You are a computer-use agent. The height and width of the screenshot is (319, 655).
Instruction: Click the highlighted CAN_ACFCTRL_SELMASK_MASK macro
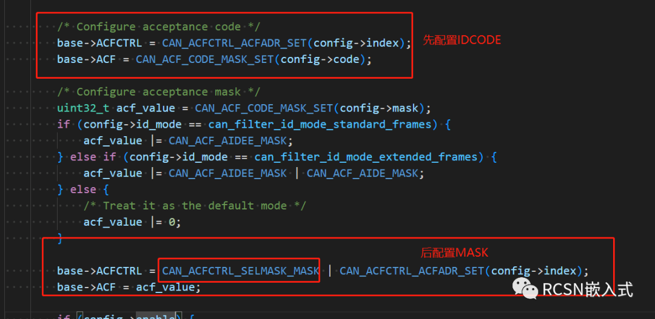click(241, 270)
